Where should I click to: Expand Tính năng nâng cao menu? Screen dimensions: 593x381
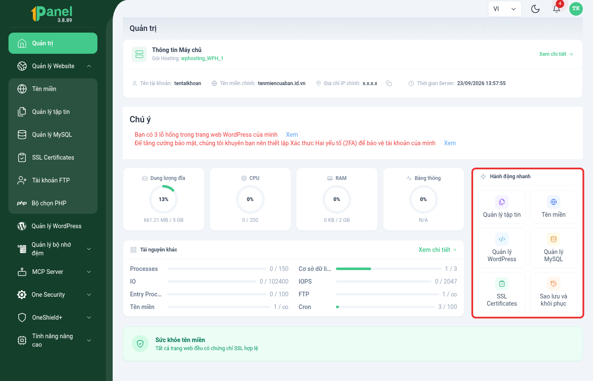pos(53,340)
